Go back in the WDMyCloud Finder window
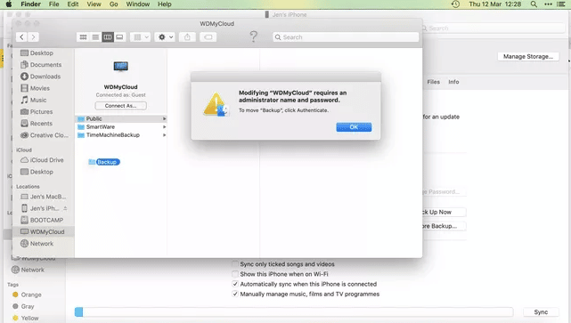 click(x=21, y=37)
